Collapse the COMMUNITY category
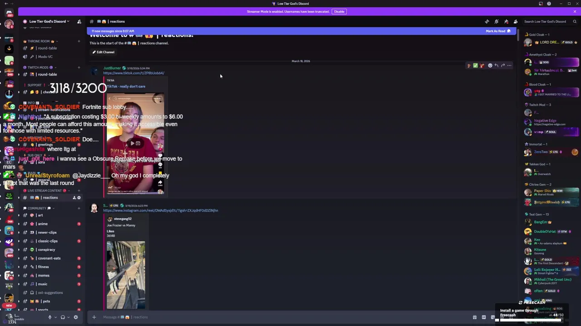Screen dimensions: 581x326 point(38,208)
